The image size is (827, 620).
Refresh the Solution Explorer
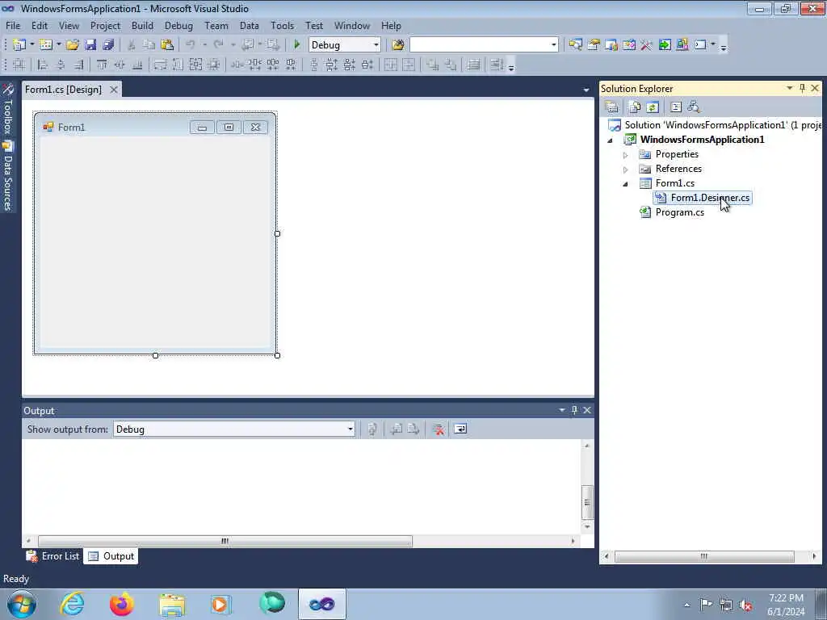pyautogui.click(x=653, y=107)
